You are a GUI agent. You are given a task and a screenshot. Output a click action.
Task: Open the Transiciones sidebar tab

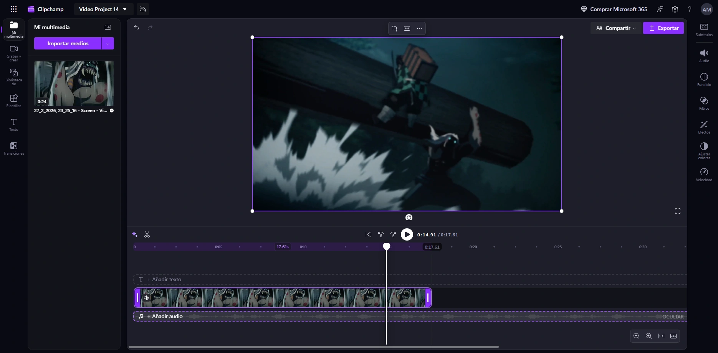point(14,148)
